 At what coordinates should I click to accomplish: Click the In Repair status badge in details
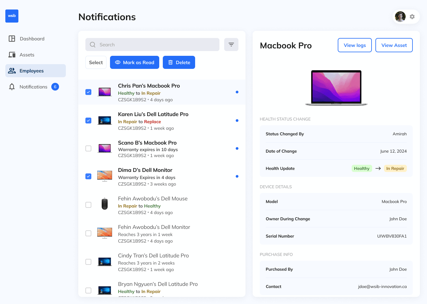pyautogui.click(x=395, y=168)
